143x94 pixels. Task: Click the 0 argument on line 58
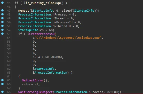tap(34, 53)
